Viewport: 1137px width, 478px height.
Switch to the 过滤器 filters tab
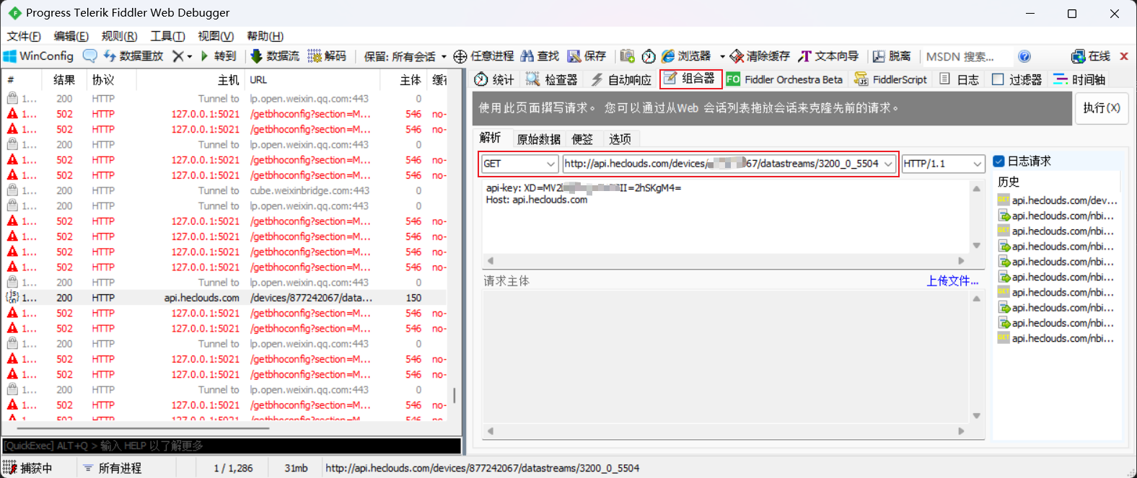[1017, 79]
